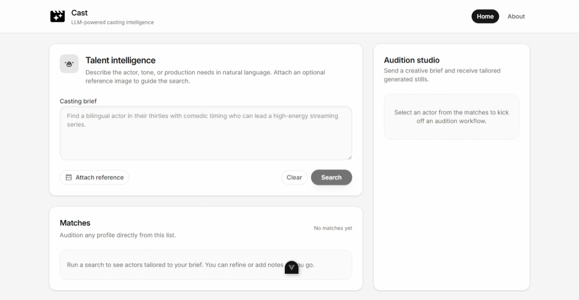Screen dimensions: 579x300
Task: Grab the casting brief textarea resize handle
Action: 349,157
